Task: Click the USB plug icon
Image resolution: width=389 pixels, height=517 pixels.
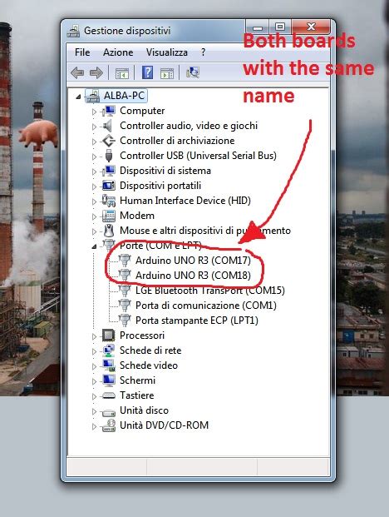Action: click(109, 156)
